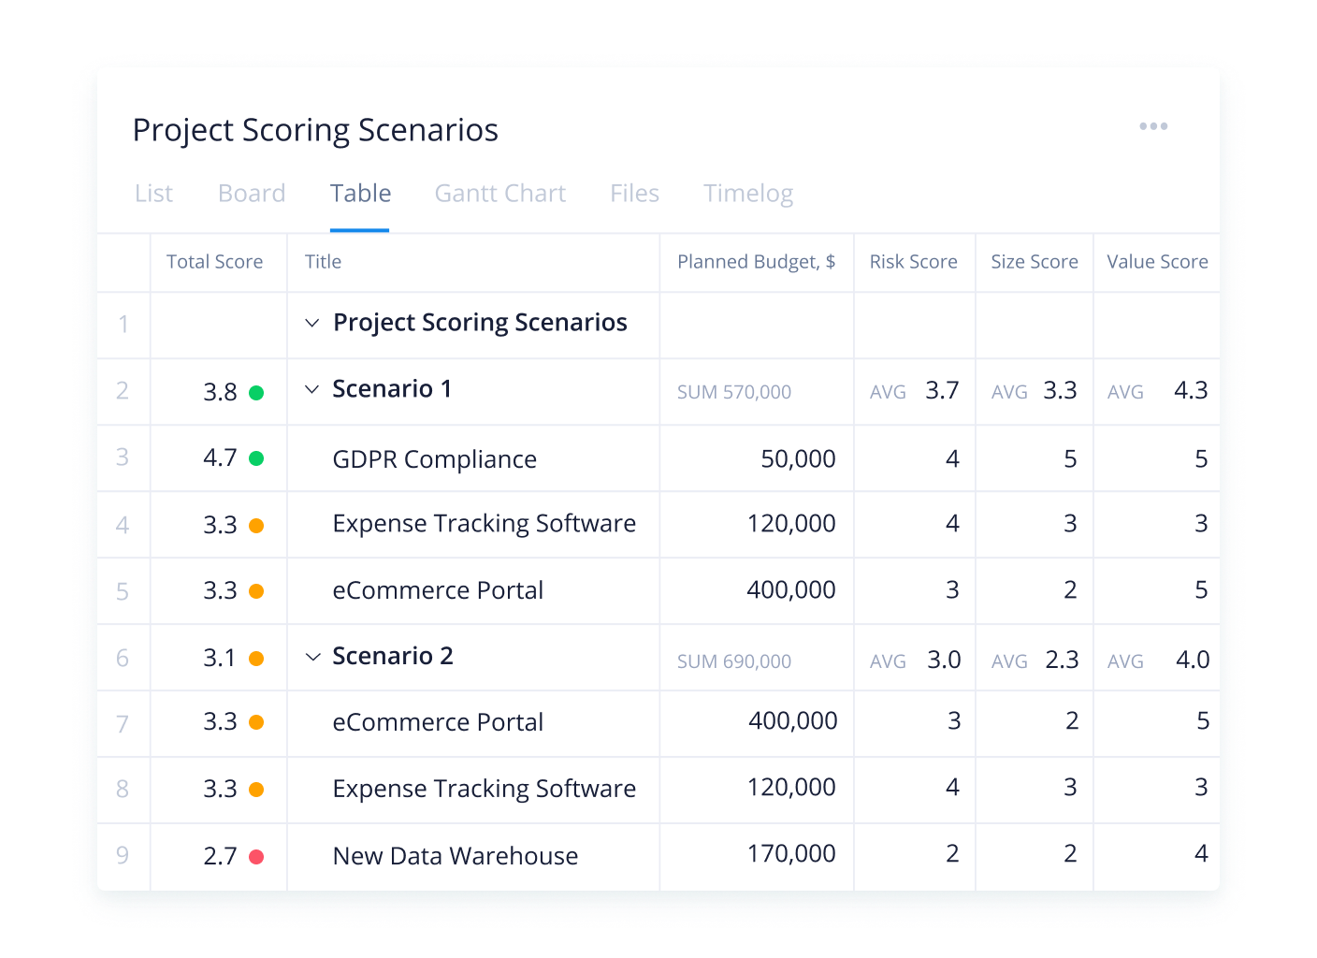Click the orange dot next to Scenario 2 score
The image size is (1317, 958).
click(x=257, y=659)
